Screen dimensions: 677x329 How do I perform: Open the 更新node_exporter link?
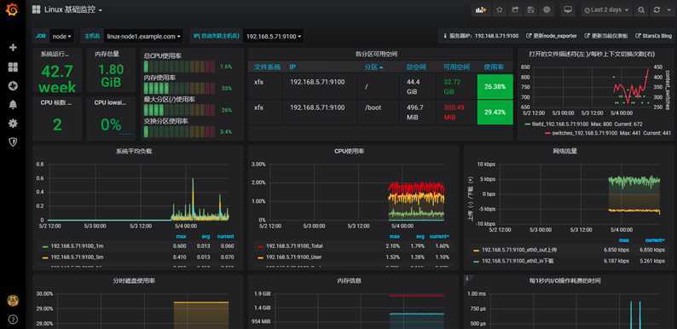(553, 36)
